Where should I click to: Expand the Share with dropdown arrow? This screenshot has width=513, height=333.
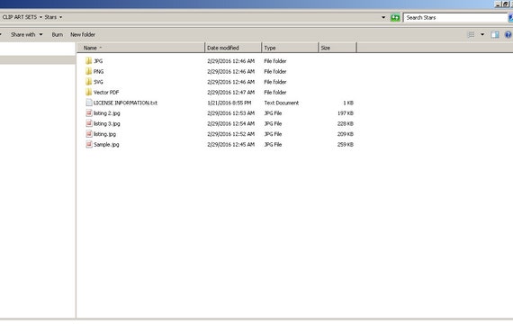pyautogui.click(x=40, y=34)
